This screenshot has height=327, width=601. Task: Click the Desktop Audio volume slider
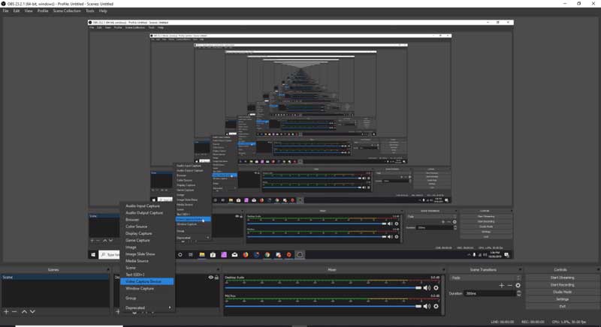pyautogui.click(x=323, y=288)
